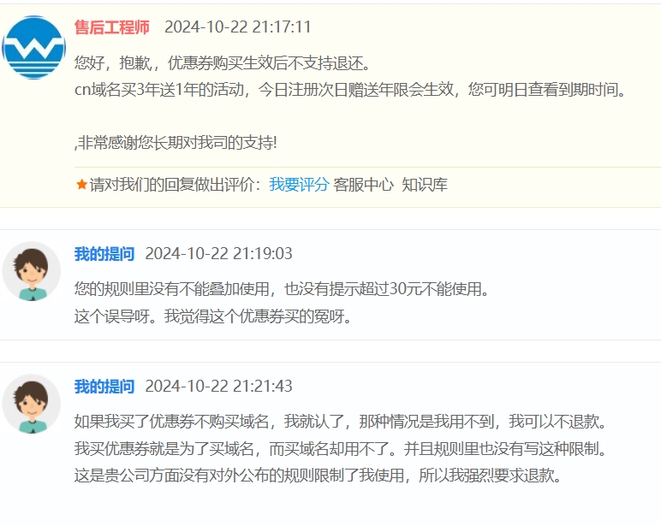Image resolution: width=661 pixels, height=526 pixels.
Task: Click the timestamp 2024-10-22 21:17:11
Action: pos(237,27)
